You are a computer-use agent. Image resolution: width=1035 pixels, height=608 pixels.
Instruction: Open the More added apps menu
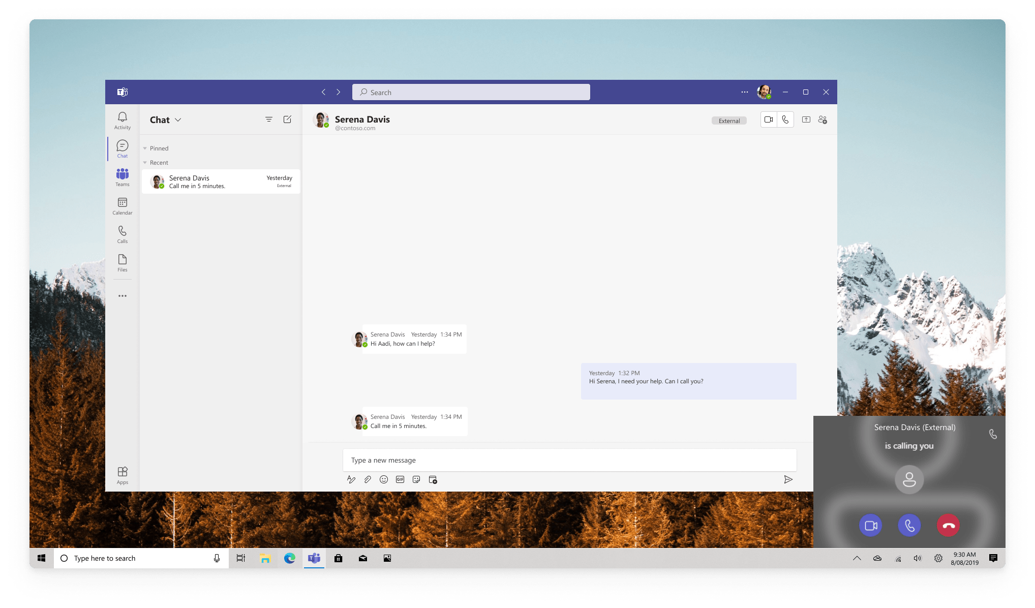pyautogui.click(x=122, y=295)
